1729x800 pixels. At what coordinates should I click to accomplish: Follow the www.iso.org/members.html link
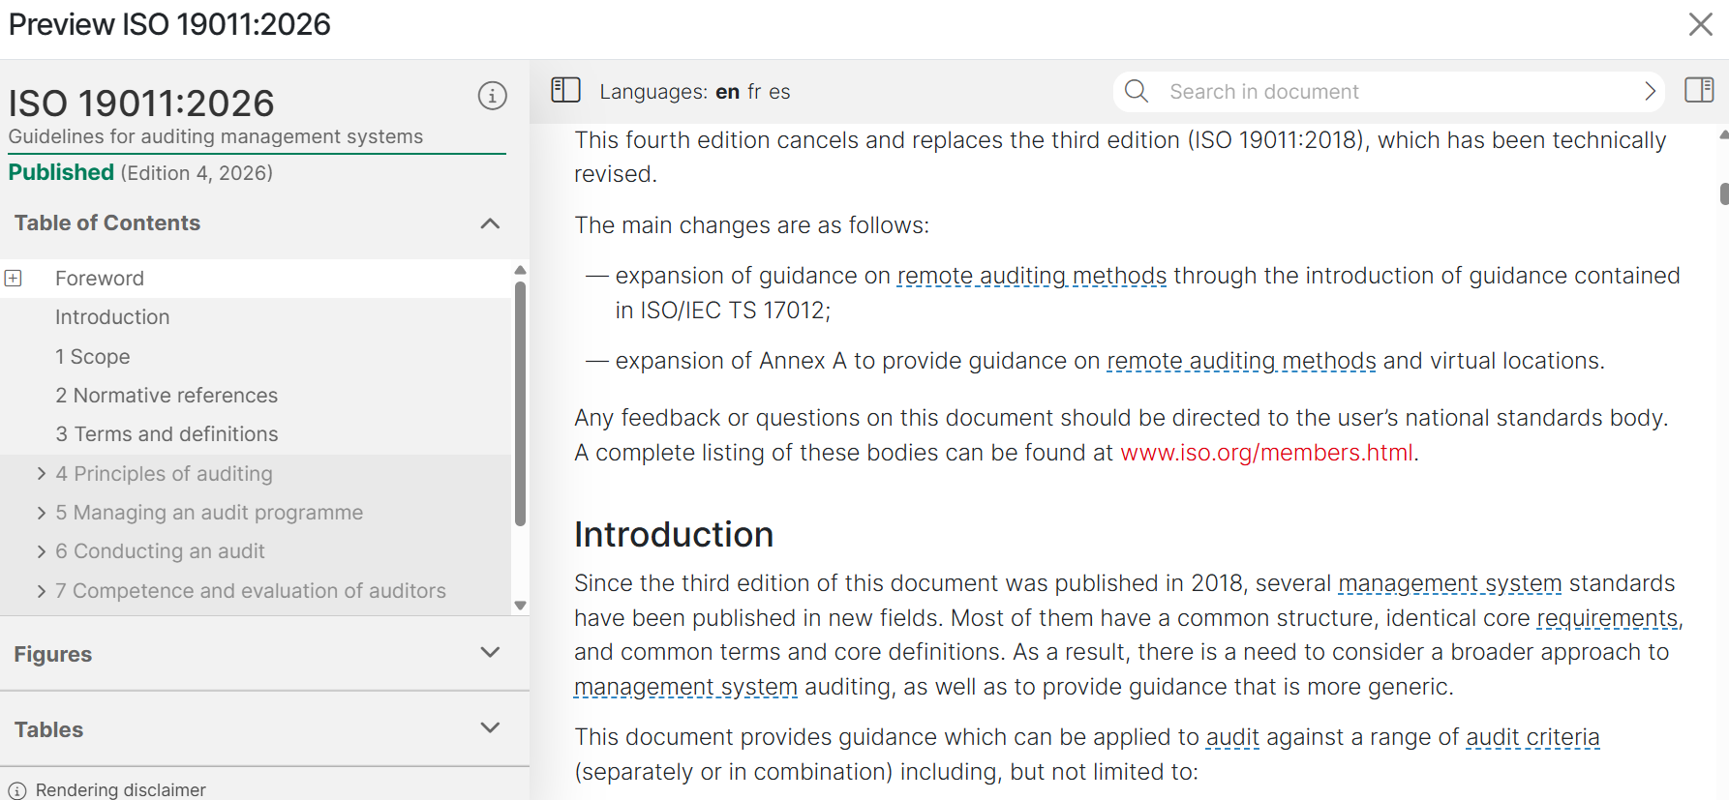tap(1266, 453)
